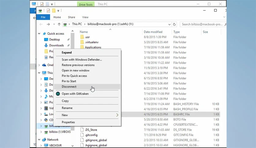Screen dimensions: 256x148
Task: Click the Disconnect context menu entry
Action: (87, 87)
